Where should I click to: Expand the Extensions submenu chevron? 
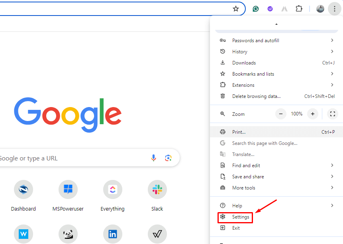pyautogui.click(x=332, y=85)
